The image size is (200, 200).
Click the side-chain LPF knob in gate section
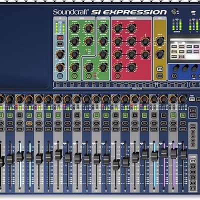88,28
